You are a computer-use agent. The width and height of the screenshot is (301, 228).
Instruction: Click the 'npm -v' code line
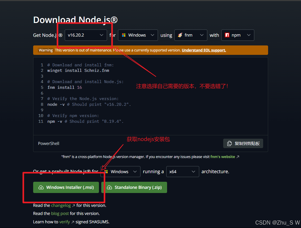[85, 121]
